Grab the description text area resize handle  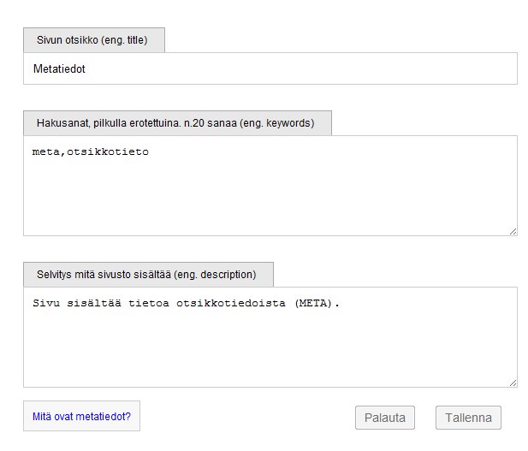pyautogui.click(x=513, y=383)
